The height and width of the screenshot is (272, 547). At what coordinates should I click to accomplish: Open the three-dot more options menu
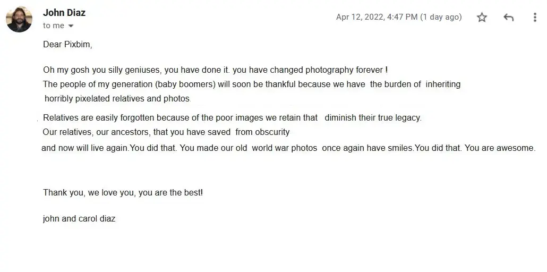[x=534, y=18]
